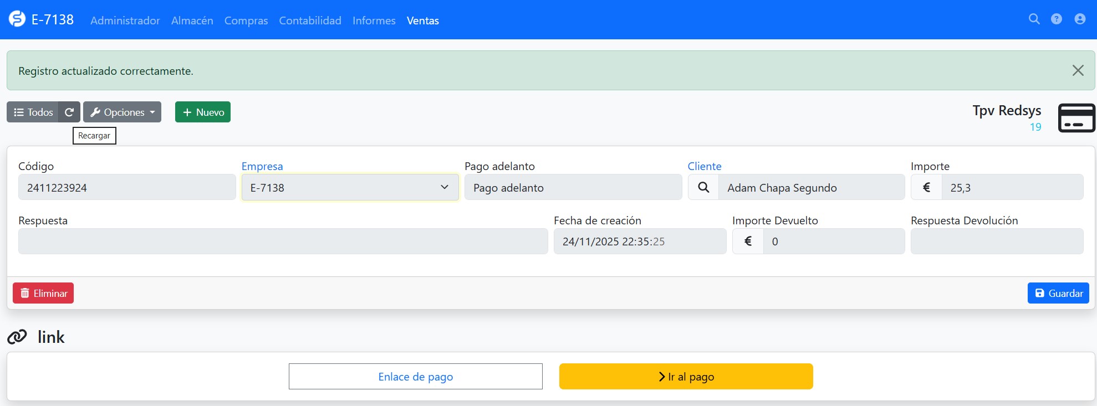The image size is (1097, 406).
Task: Click the application logo next to E-7138
Action: pyautogui.click(x=17, y=19)
